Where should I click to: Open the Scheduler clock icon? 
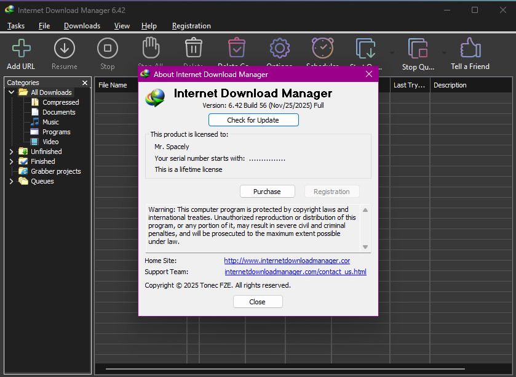(322, 48)
